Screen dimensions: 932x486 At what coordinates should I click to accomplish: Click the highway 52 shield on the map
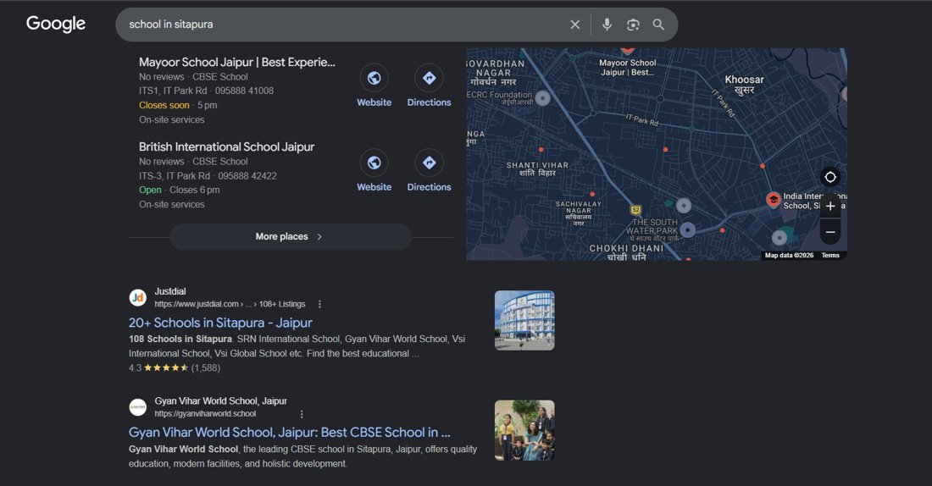[x=635, y=210]
